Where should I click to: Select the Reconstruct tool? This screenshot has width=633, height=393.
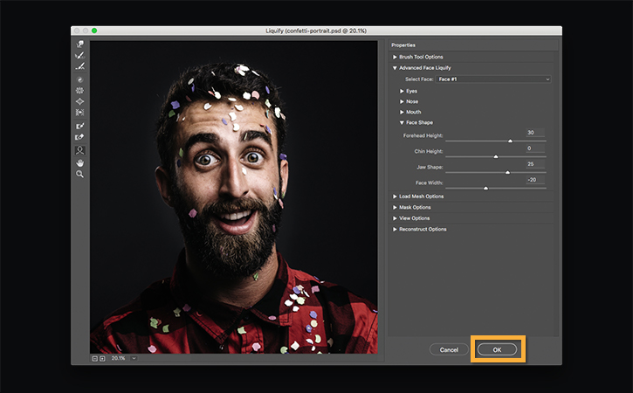(79, 55)
